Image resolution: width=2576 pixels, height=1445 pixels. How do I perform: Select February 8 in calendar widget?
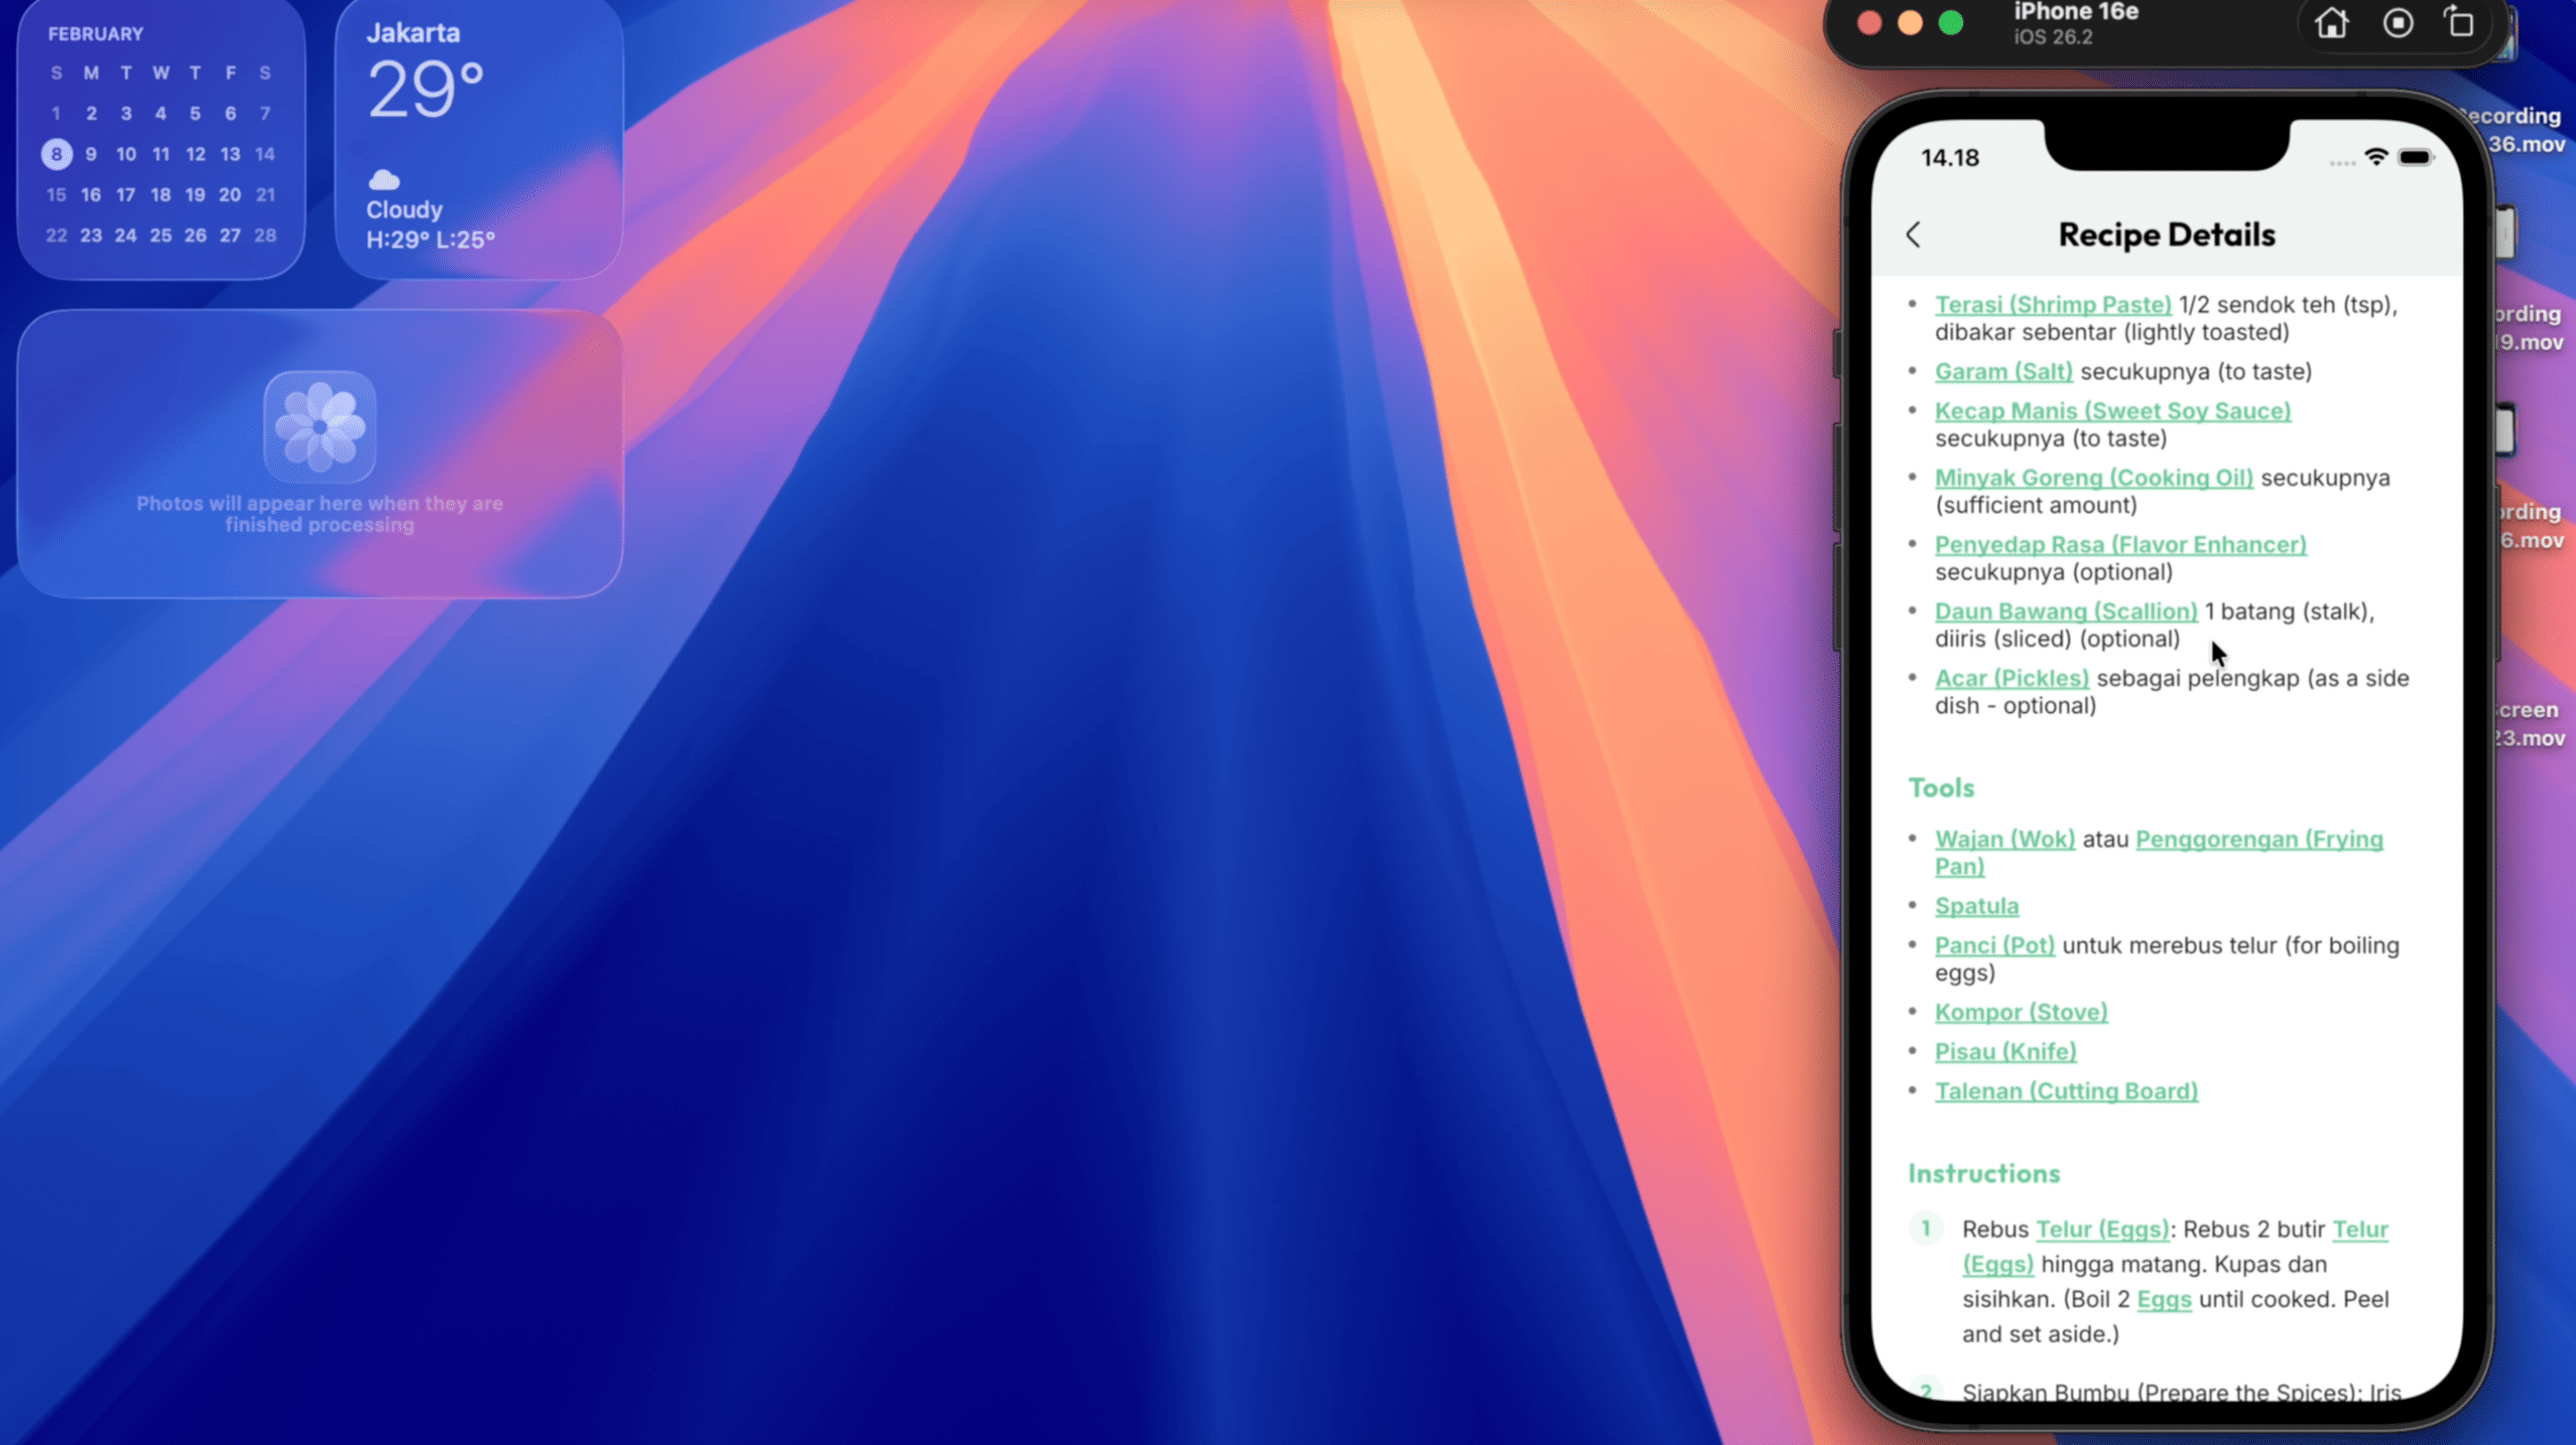(57, 154)
